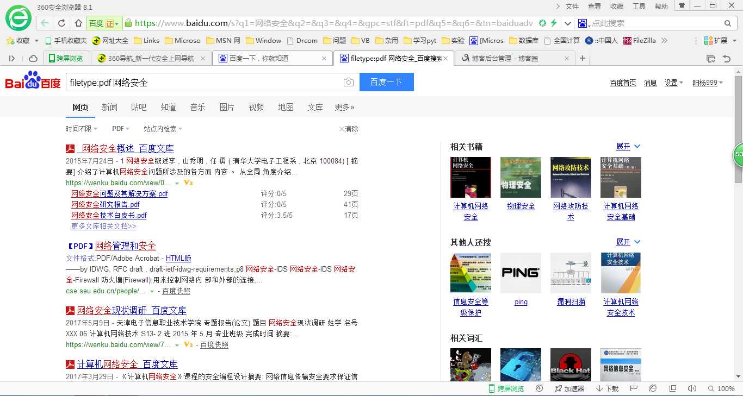Click the browser address URL field
The height and width of the screenshot is (396, 743).
pyautogui.click(x=335, y=23)
